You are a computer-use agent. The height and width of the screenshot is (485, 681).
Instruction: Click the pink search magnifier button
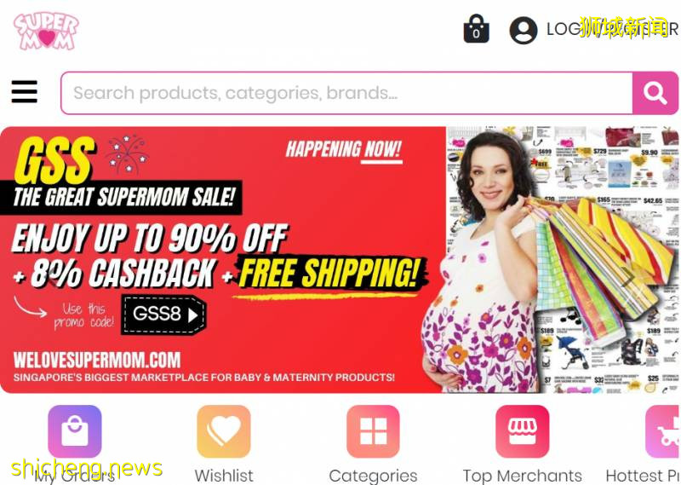655,93
